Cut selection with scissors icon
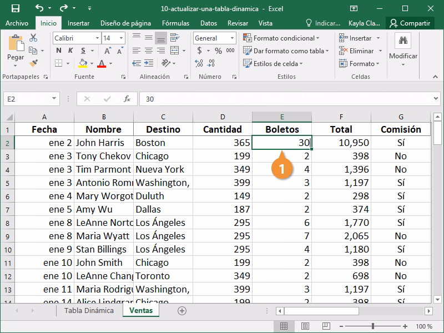 pyautogui.click(x=33, y=38)
